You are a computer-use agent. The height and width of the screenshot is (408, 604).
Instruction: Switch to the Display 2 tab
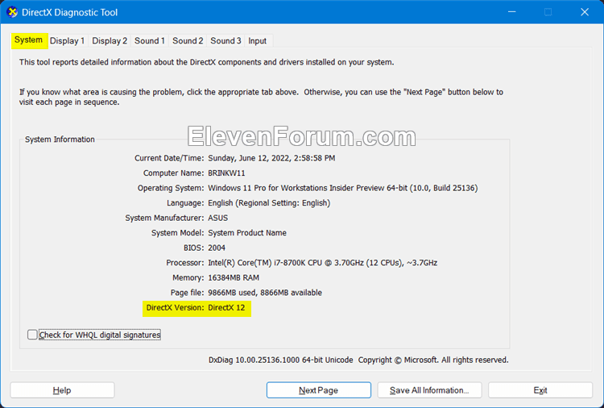click(x=110, y=41)
